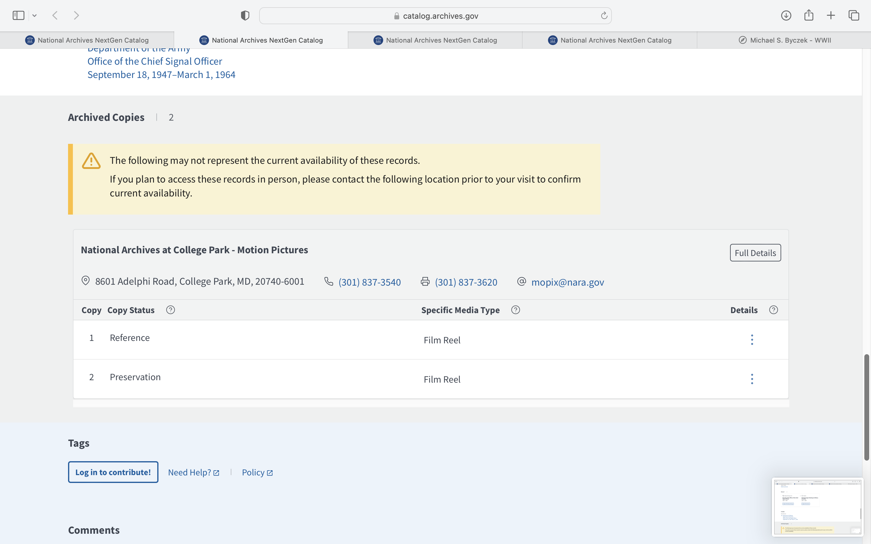Expand details menu for Reference copy
871x544 pixels.
click(x=752, y=340)
